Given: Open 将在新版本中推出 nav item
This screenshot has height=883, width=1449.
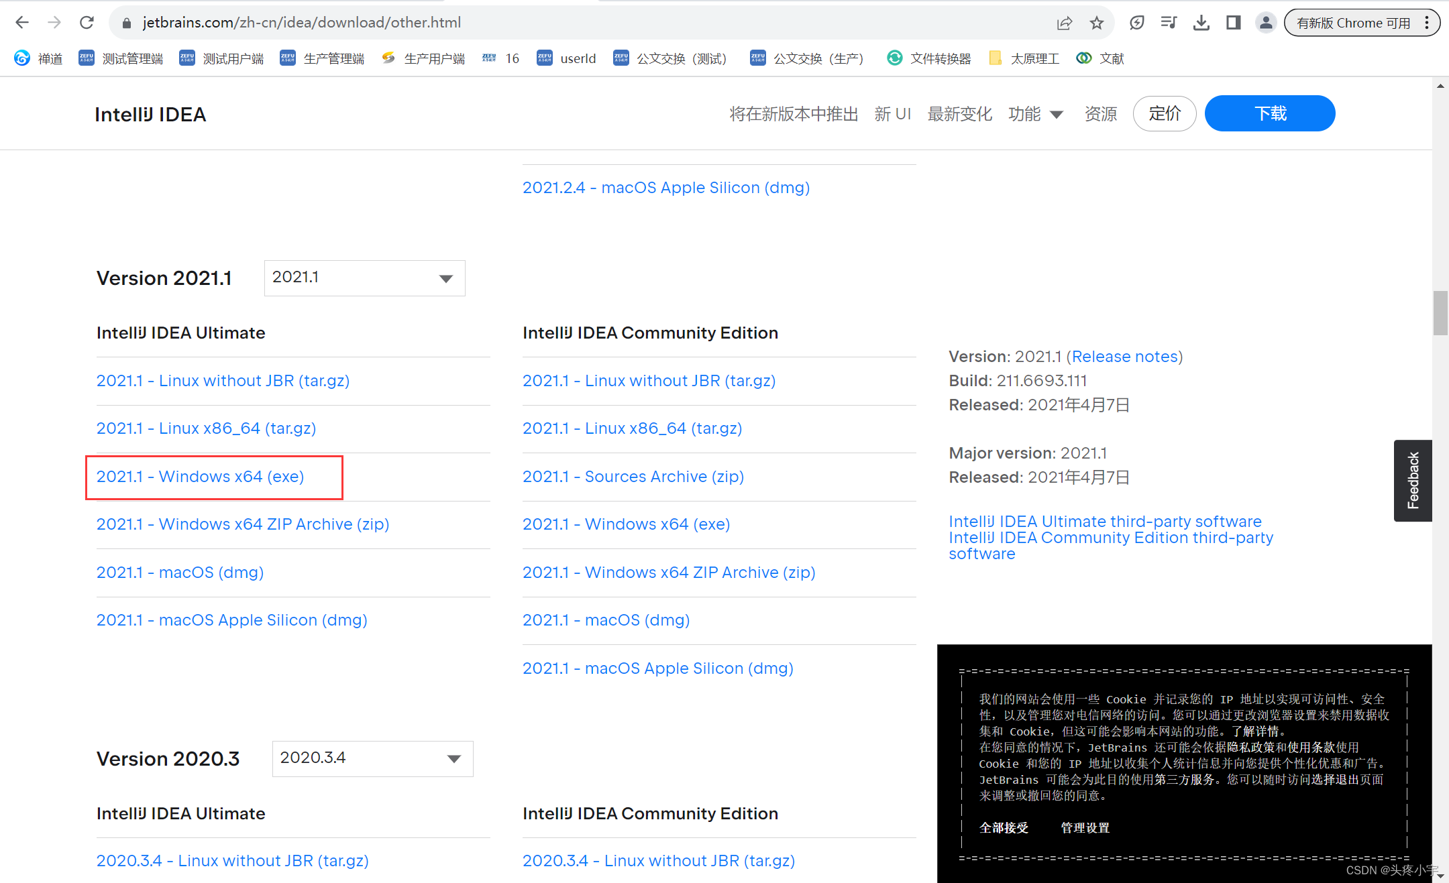Looking at the screenshot, I should (794, 114).
